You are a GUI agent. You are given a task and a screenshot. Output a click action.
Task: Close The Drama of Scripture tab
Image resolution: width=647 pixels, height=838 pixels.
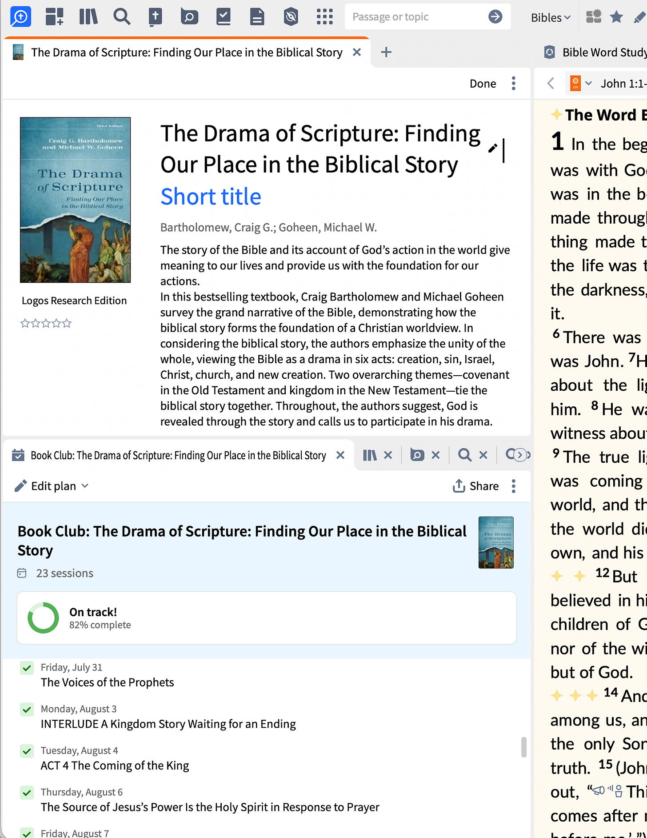click(x=356, y=52)
